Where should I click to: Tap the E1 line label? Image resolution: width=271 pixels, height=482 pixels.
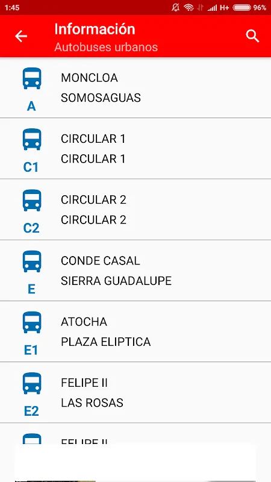pyautogui.click(x=31, y=350)
